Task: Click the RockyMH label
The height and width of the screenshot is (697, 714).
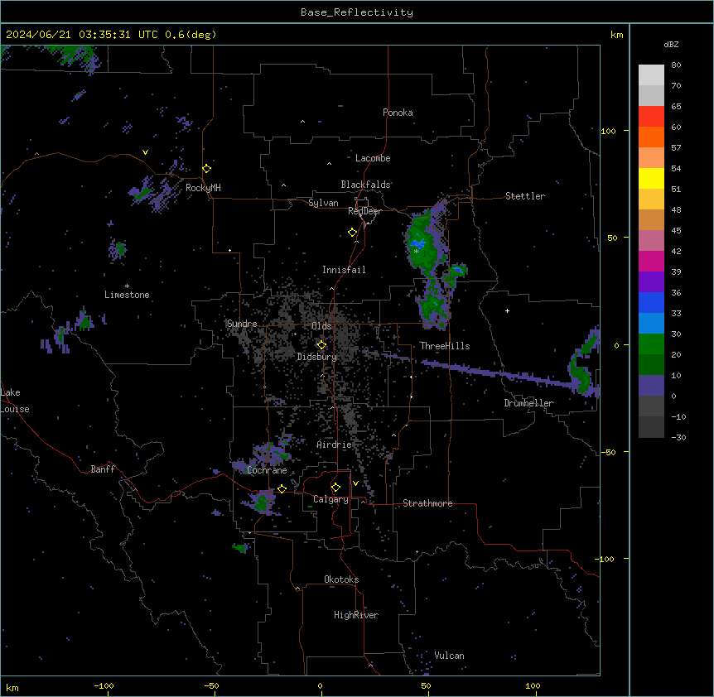Action: point(203,187)
